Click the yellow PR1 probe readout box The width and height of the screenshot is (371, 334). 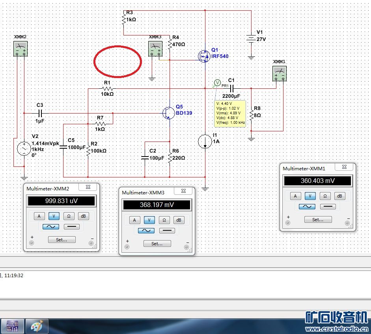(x=230, y=113)
